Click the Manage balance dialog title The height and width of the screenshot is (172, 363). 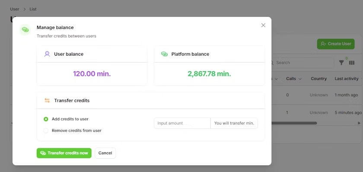(55, 28)
